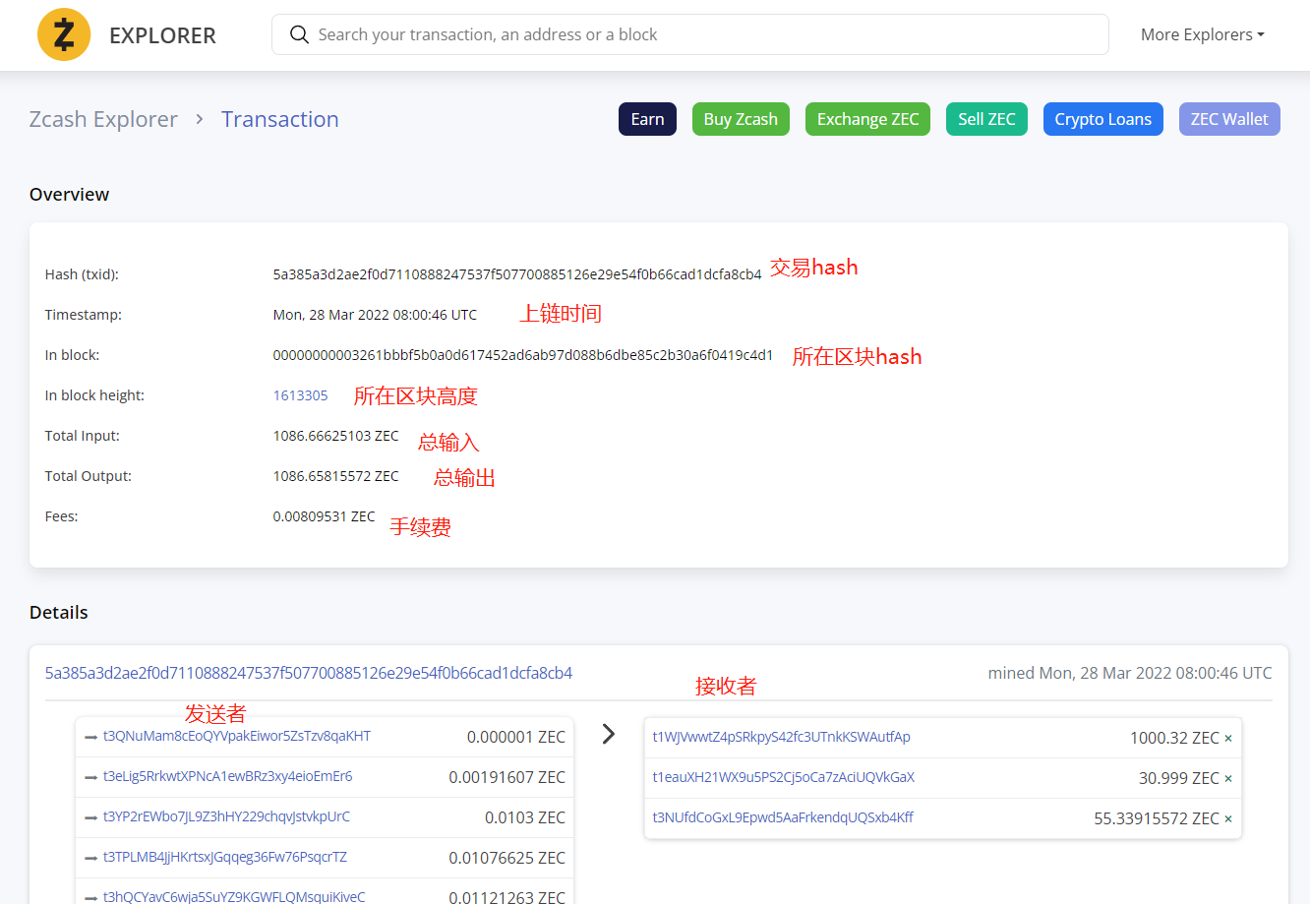This screenshot has height=904, width=1310.
Task: Open the Crypto Loans button
Action: pyautogui.click(x=1102, y=119)
